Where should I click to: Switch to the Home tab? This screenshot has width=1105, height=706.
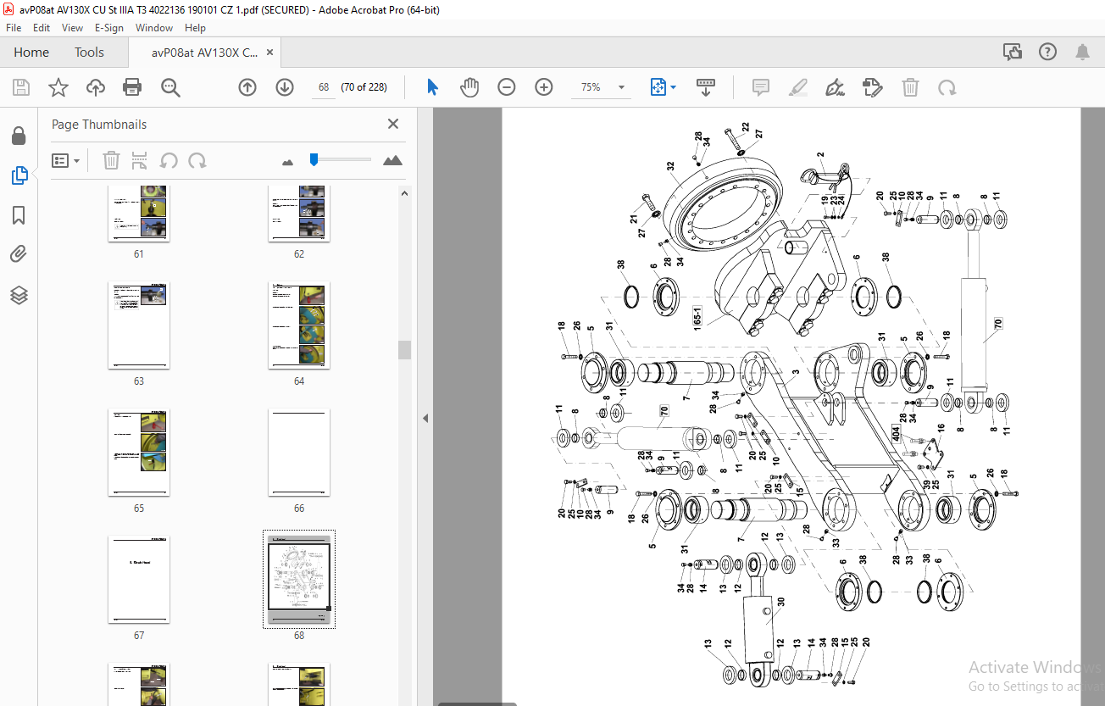point(31,53)
